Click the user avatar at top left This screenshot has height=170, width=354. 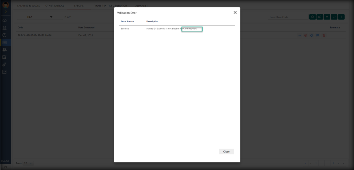pos(5,4)
